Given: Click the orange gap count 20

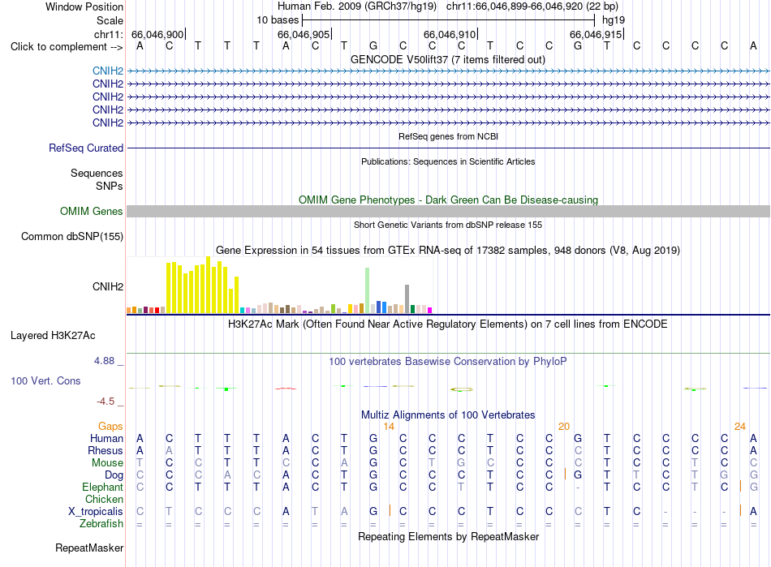Looking at the screenshot, I should coord(564,427).
